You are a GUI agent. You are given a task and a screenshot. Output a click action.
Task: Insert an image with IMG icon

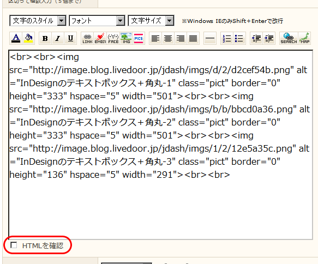pos(126,38)
